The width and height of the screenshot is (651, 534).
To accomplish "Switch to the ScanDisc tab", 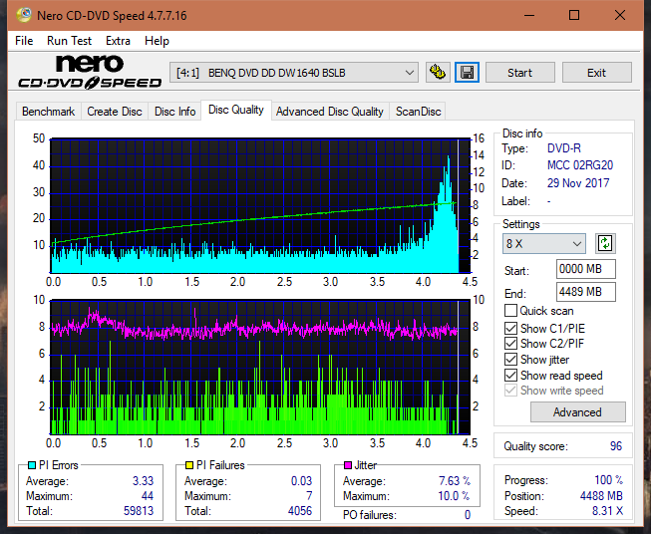I will (418, 112).
